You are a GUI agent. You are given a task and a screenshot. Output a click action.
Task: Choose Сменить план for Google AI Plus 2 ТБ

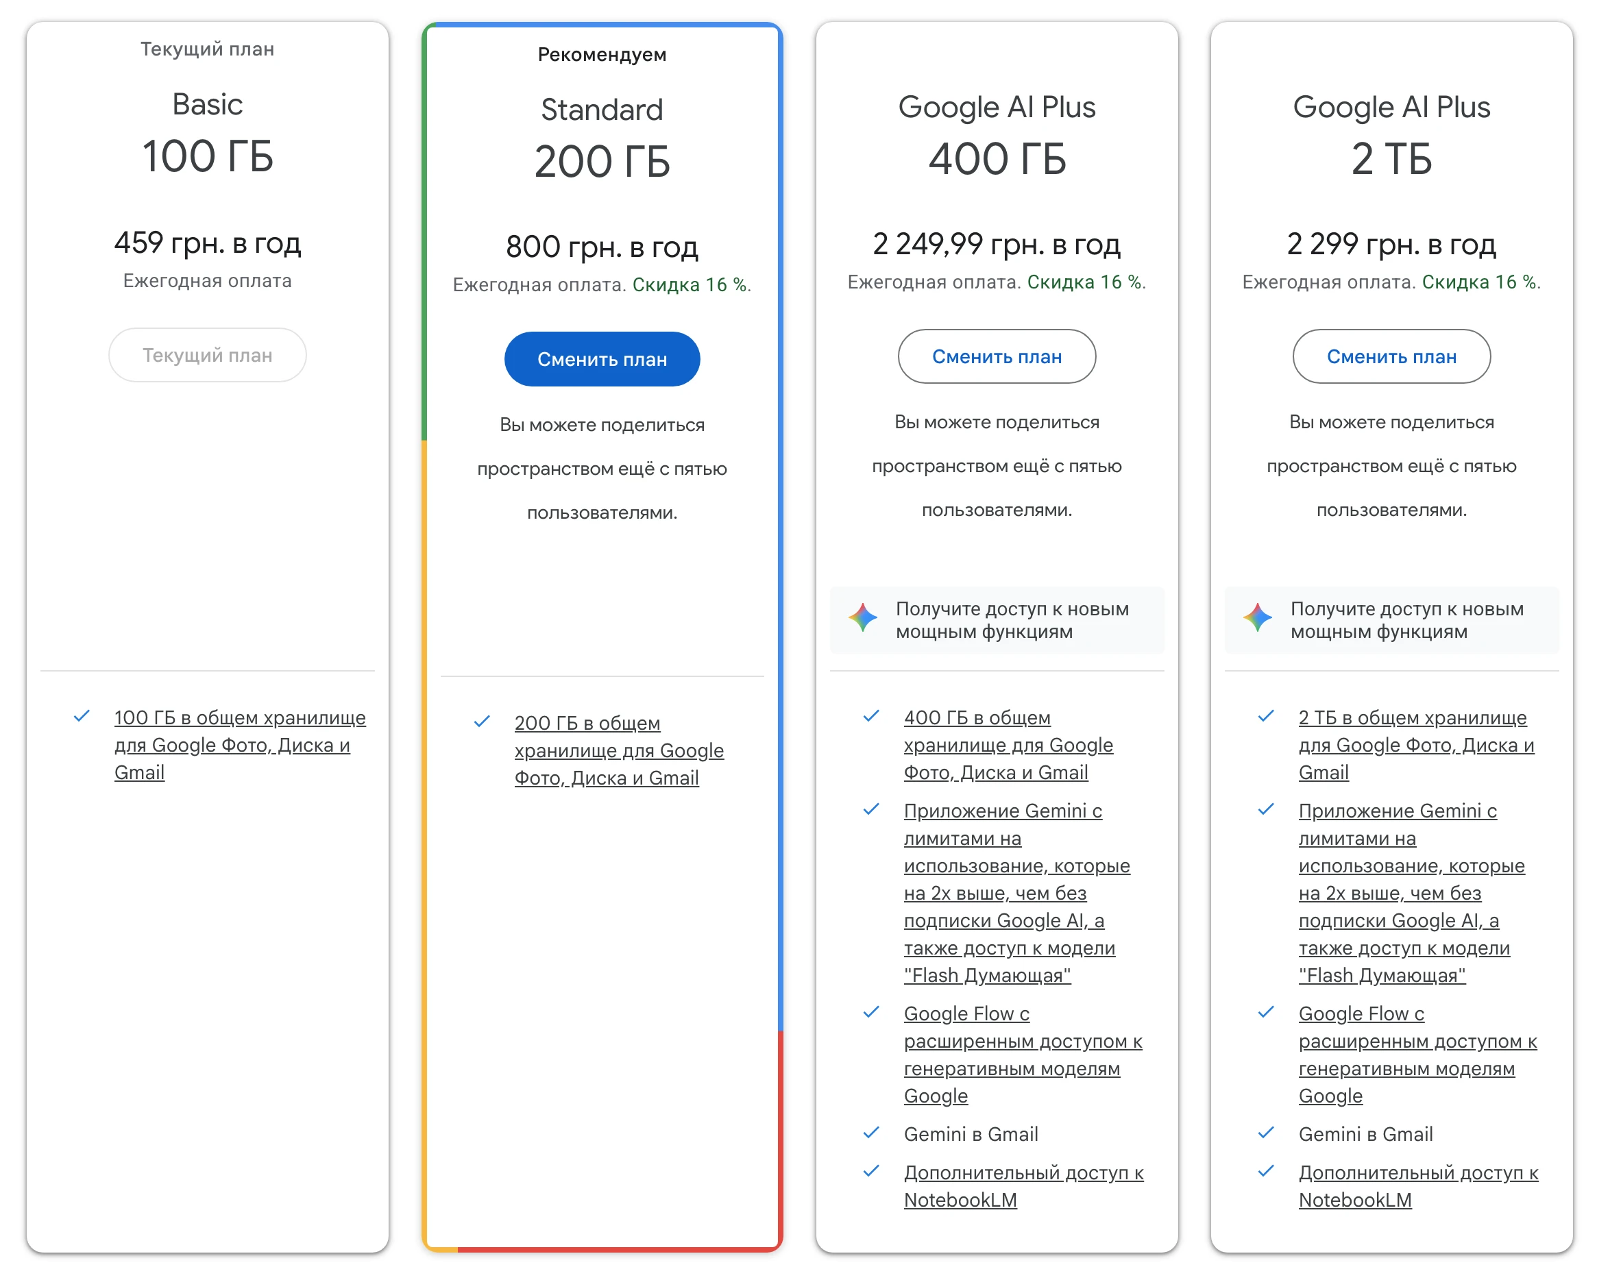click(1391, 356)
